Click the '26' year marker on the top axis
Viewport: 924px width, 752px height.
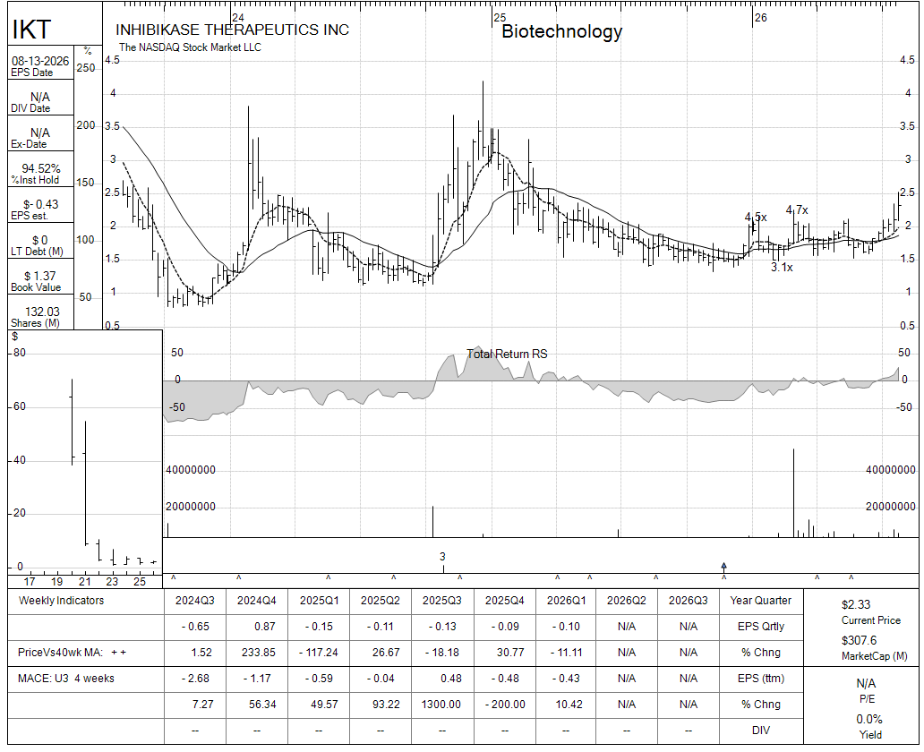[761, 18]
